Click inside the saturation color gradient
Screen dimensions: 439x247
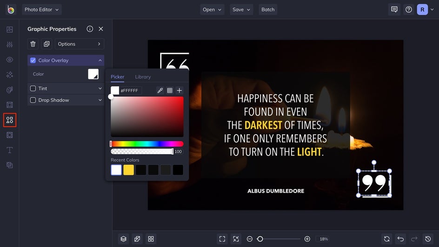pos(147,117)
